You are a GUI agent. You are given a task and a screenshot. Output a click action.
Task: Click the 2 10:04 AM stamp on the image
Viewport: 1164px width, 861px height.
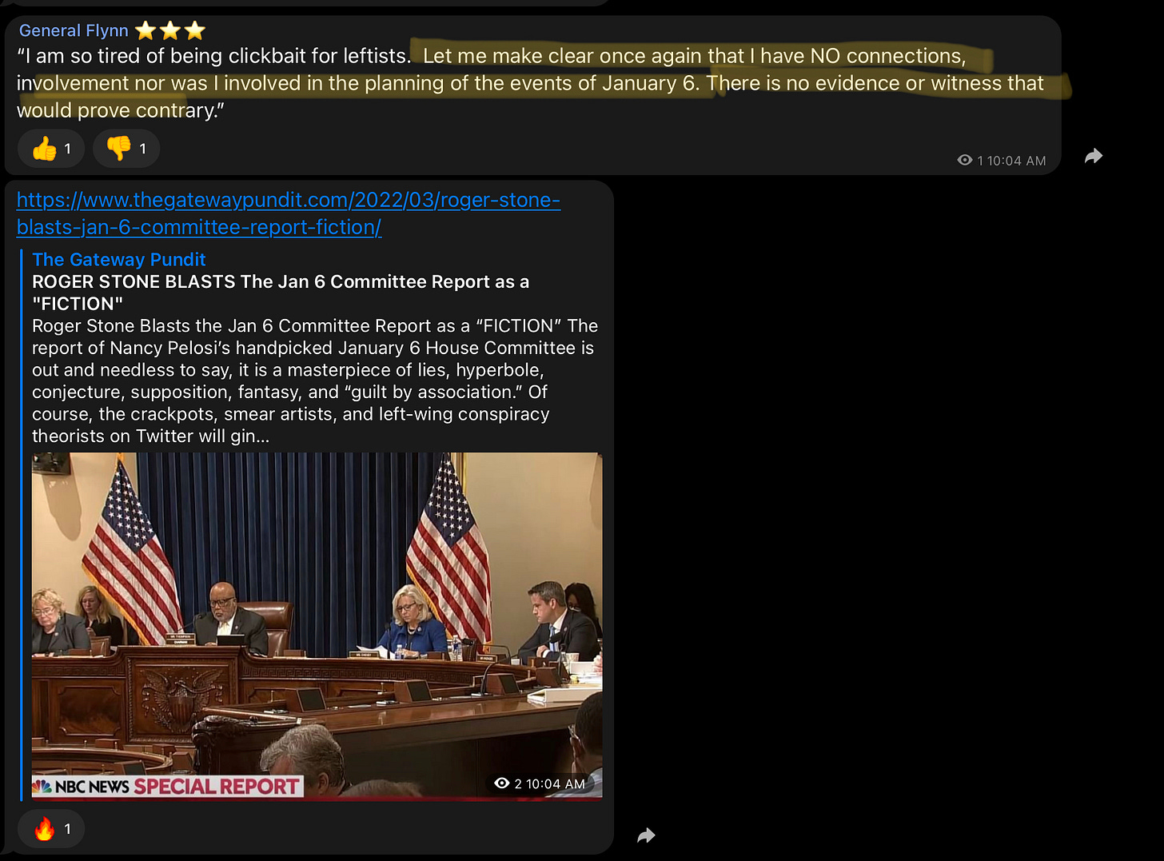coord(549,783)
